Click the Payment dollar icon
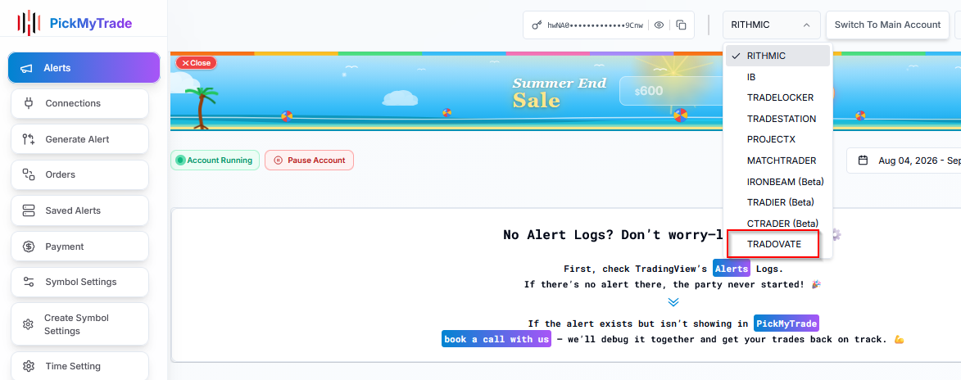The image size is (961, 380). coord(28,247)
